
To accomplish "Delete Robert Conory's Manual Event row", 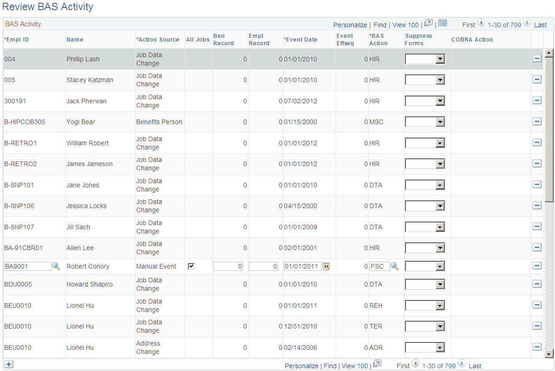I will [x=537, y=266].
